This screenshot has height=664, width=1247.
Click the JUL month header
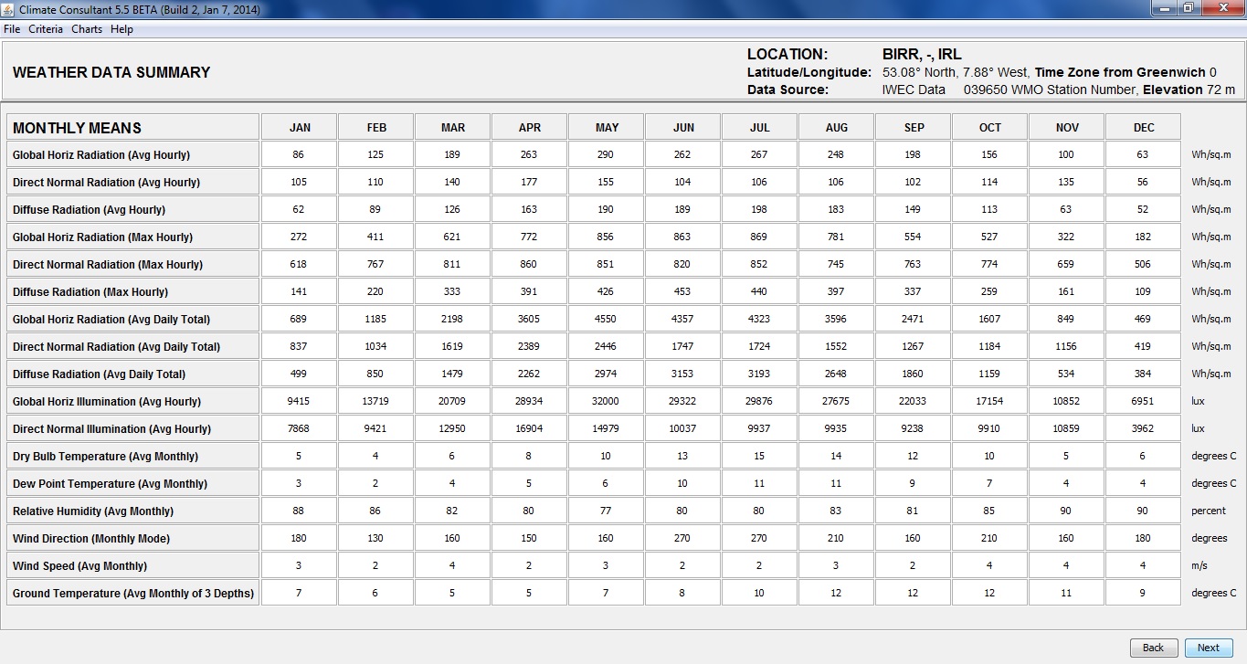[x=759, y=128]
